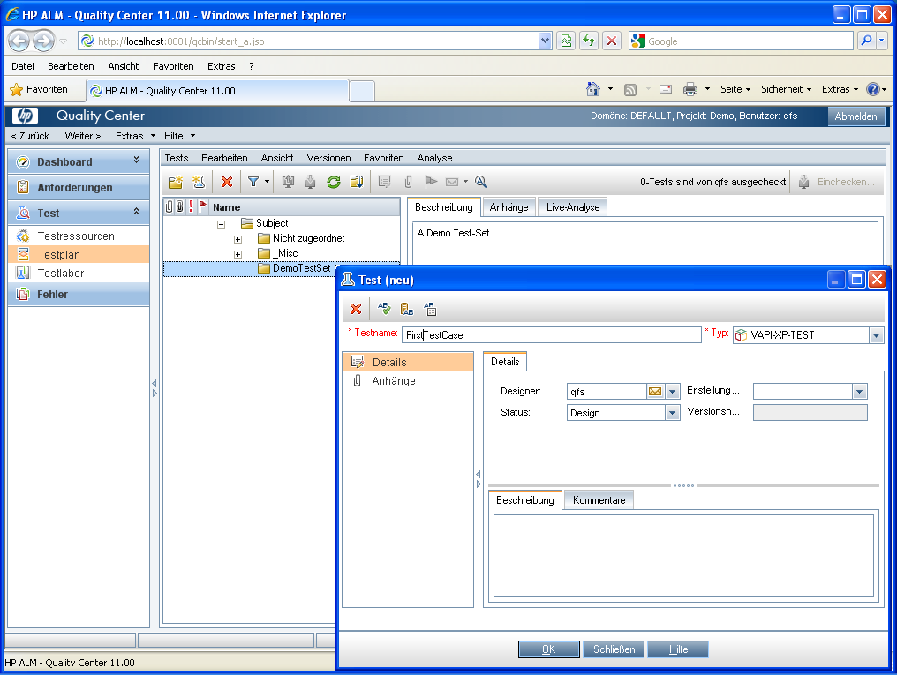Click the Testname input field

(x=552, y=335)
